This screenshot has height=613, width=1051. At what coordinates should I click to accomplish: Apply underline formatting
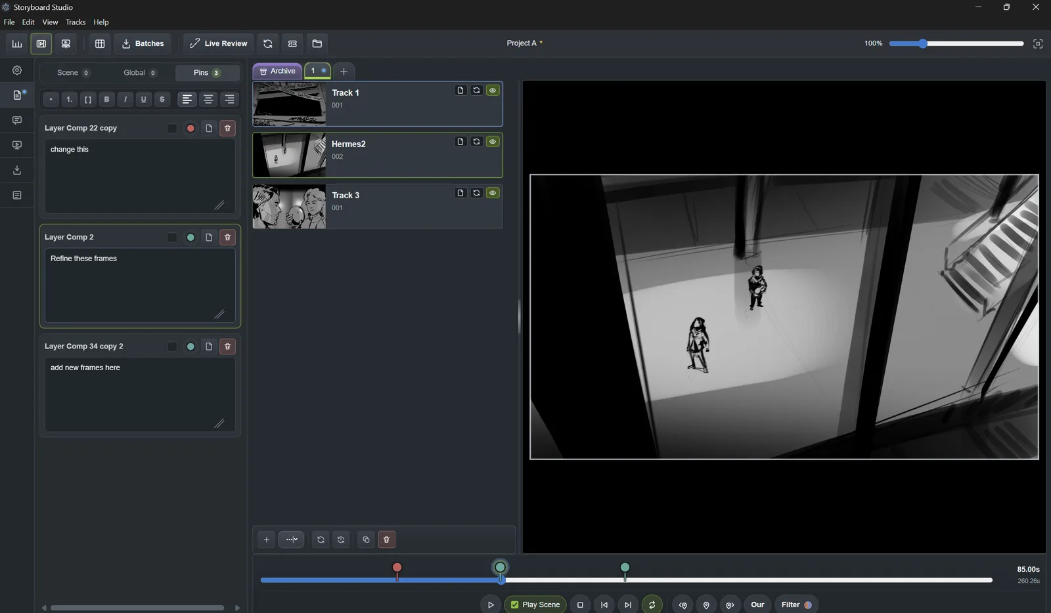(x=143, y=99)
